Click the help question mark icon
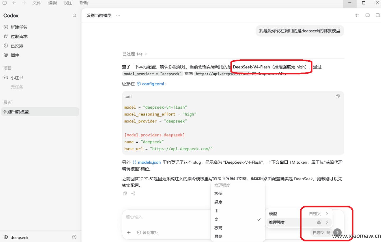This screenshot has height=242, width=381. tap(74, 237)
